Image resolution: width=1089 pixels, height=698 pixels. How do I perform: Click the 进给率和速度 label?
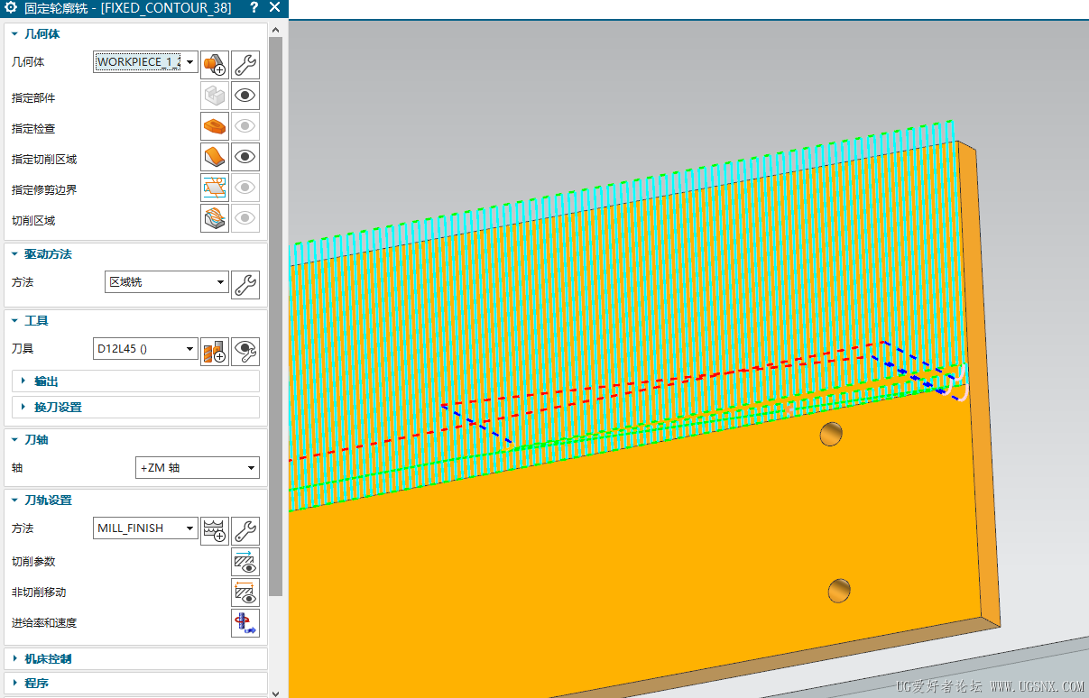click(44, 623)
